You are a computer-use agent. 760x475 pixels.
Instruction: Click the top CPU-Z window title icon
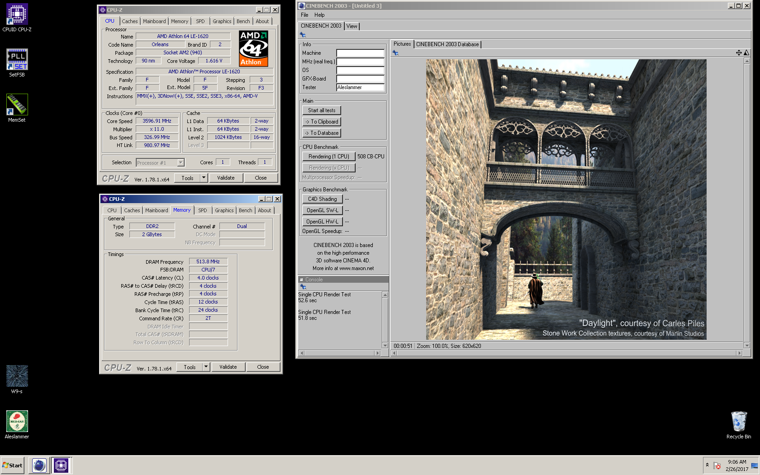(103, 10)
